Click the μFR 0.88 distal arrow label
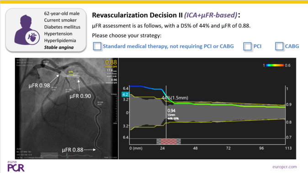This screenshot has width=308, height=173. point(73,150)
